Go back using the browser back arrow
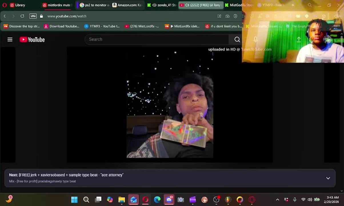This screenshot has height=206, width=344. pos(5,16)
